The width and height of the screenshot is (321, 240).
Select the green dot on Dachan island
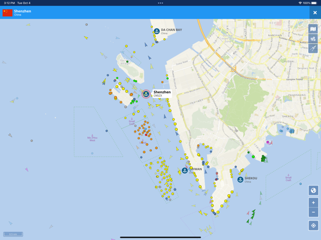coord(127,61)
